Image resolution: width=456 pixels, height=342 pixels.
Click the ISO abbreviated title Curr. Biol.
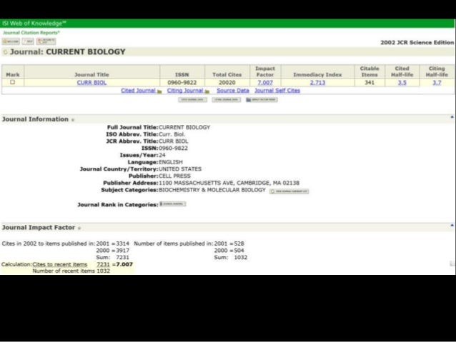(x=172, y=134)
